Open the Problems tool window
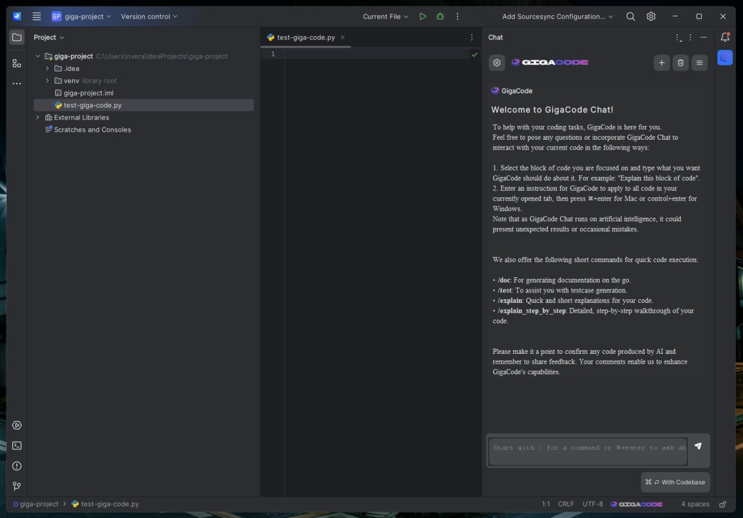The width and height of the screenshot is (743, 518). click(17, 466)
